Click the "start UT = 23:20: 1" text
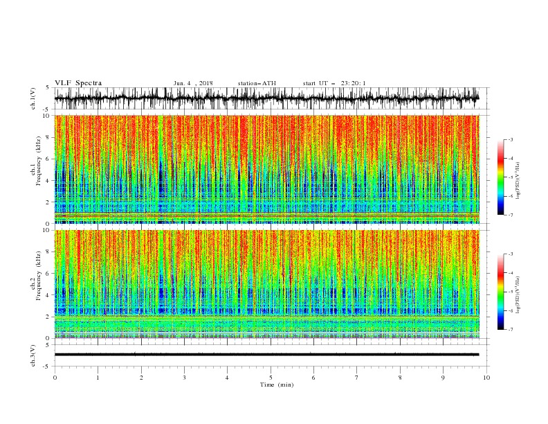The image size is (548, 424). click(x=334, y=83)
